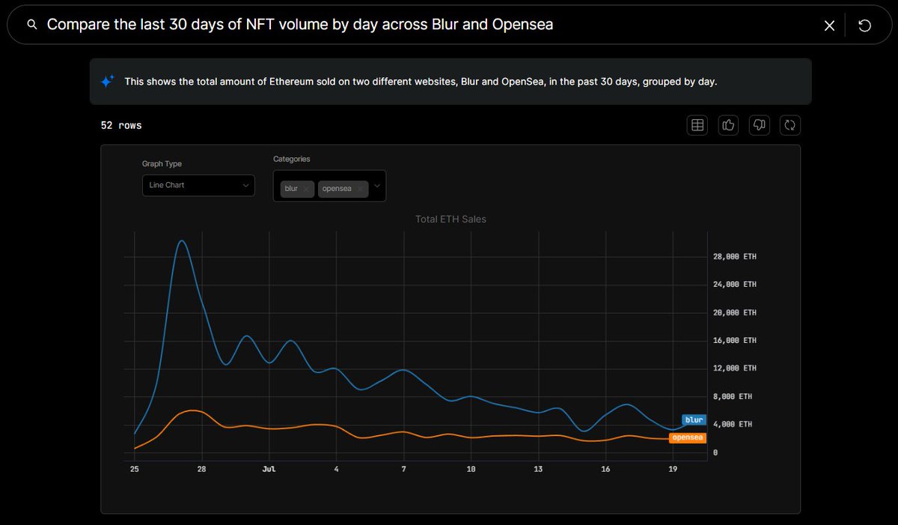Click the 12,000 ETH axis label
The height and width of the screenshot is (525, 898).
[734, 368]
